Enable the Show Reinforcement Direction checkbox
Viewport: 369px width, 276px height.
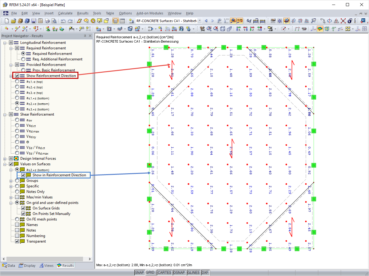click(17, 75)
